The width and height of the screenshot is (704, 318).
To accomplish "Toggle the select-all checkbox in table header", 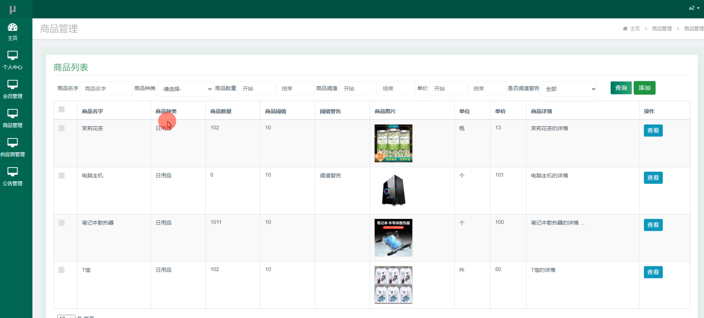I will pos(62,109).
